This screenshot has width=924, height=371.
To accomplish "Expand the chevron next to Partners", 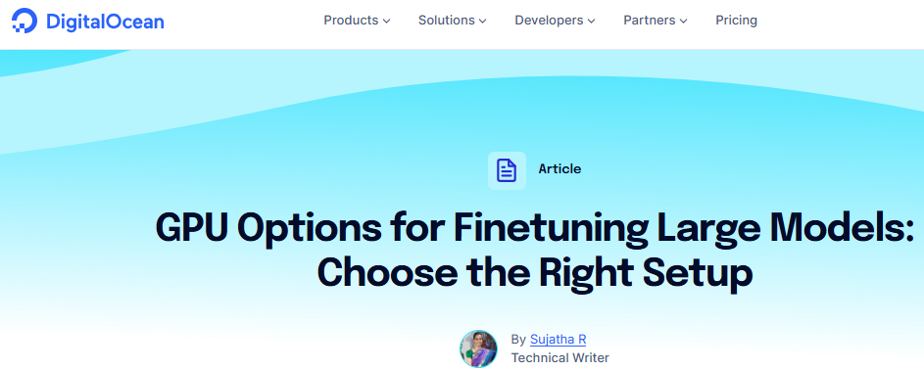I will [x=683, y=22].
